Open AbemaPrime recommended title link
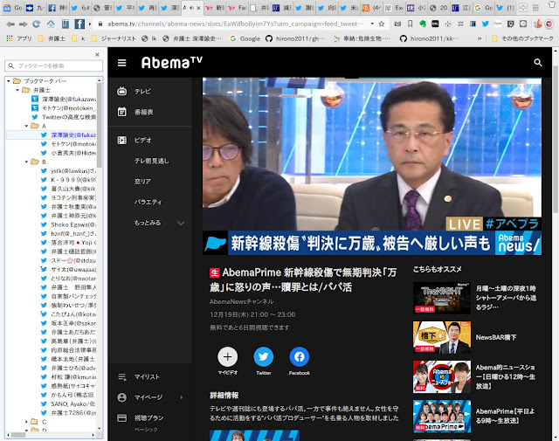Screen dimensions: 559x441 pyautogui.click(x=505, y=416)
